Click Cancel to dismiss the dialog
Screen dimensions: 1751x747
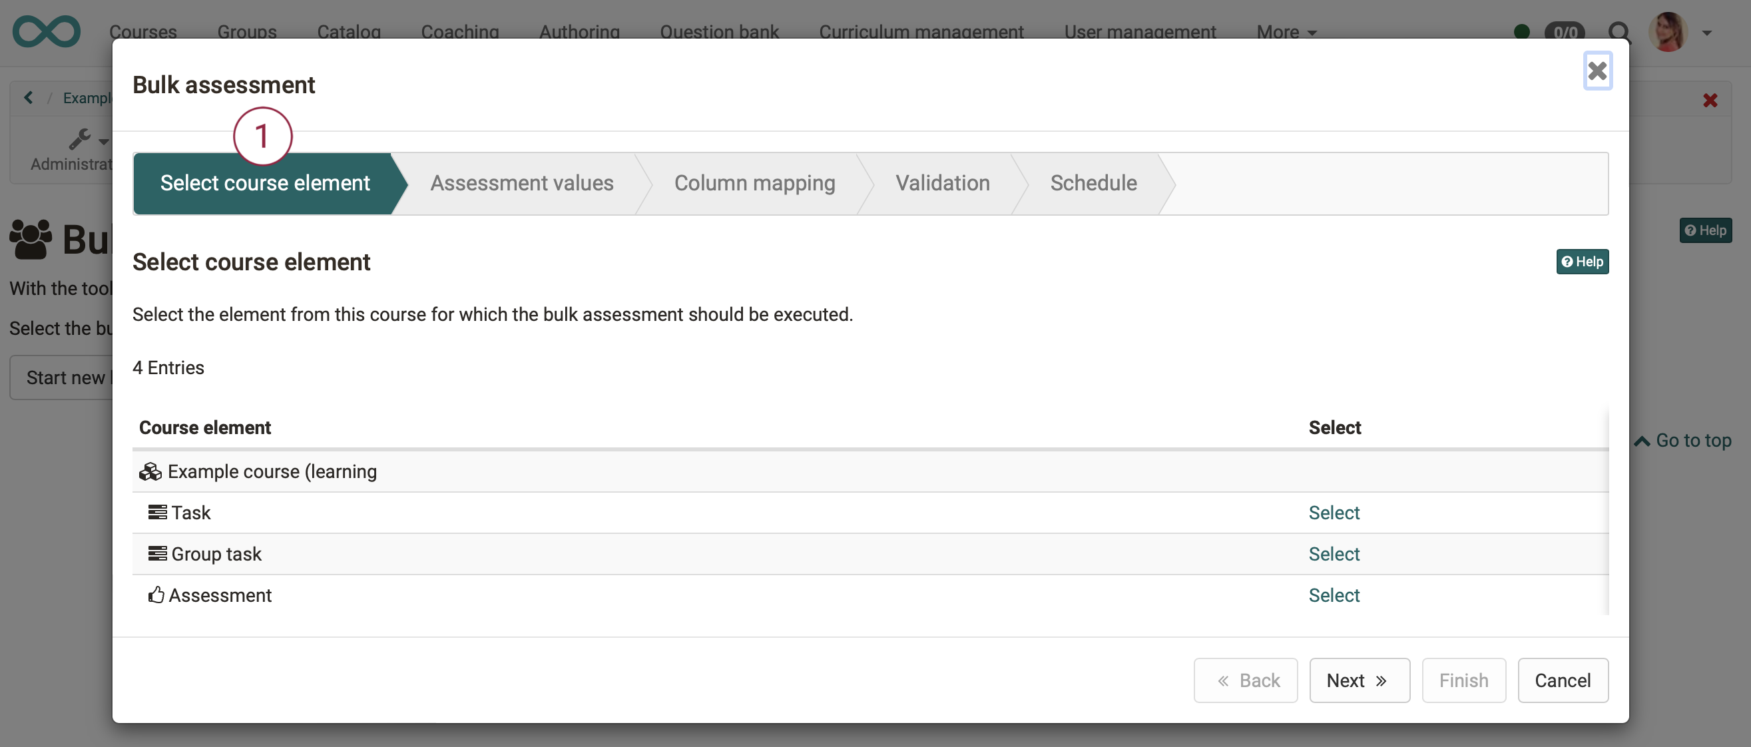click(1563, 679)
